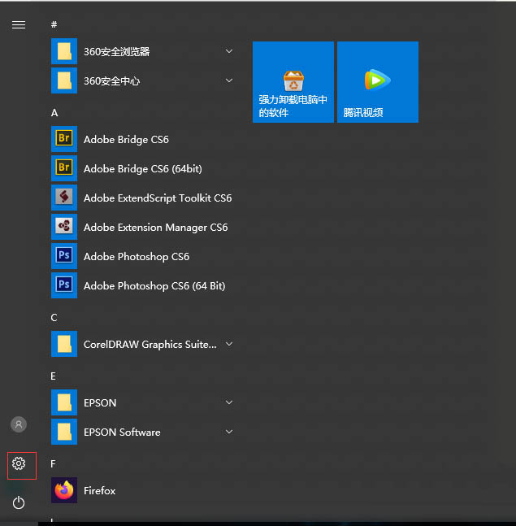Click the Power button icon

19,503
